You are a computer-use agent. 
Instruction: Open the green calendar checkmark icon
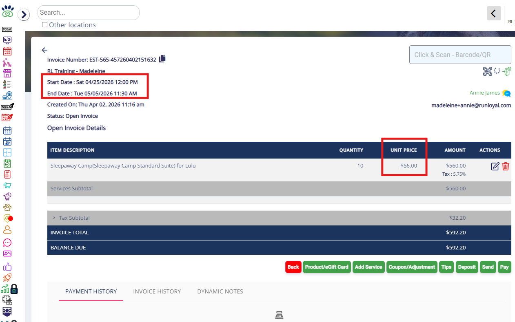(7, 163)
